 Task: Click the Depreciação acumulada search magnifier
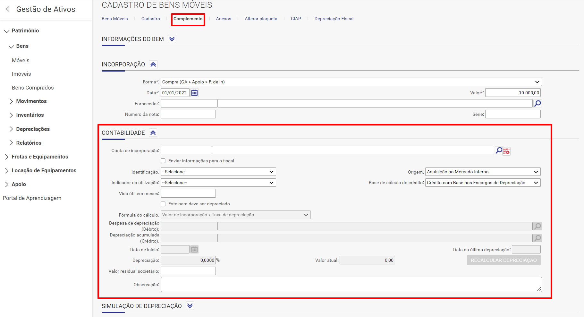point(537,238)
